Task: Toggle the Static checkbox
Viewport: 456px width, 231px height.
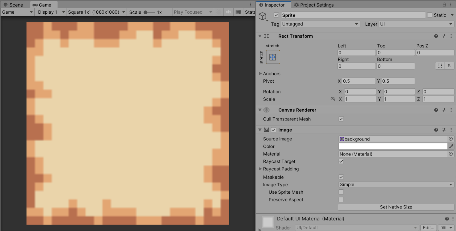Action: (x=430, y=15)
